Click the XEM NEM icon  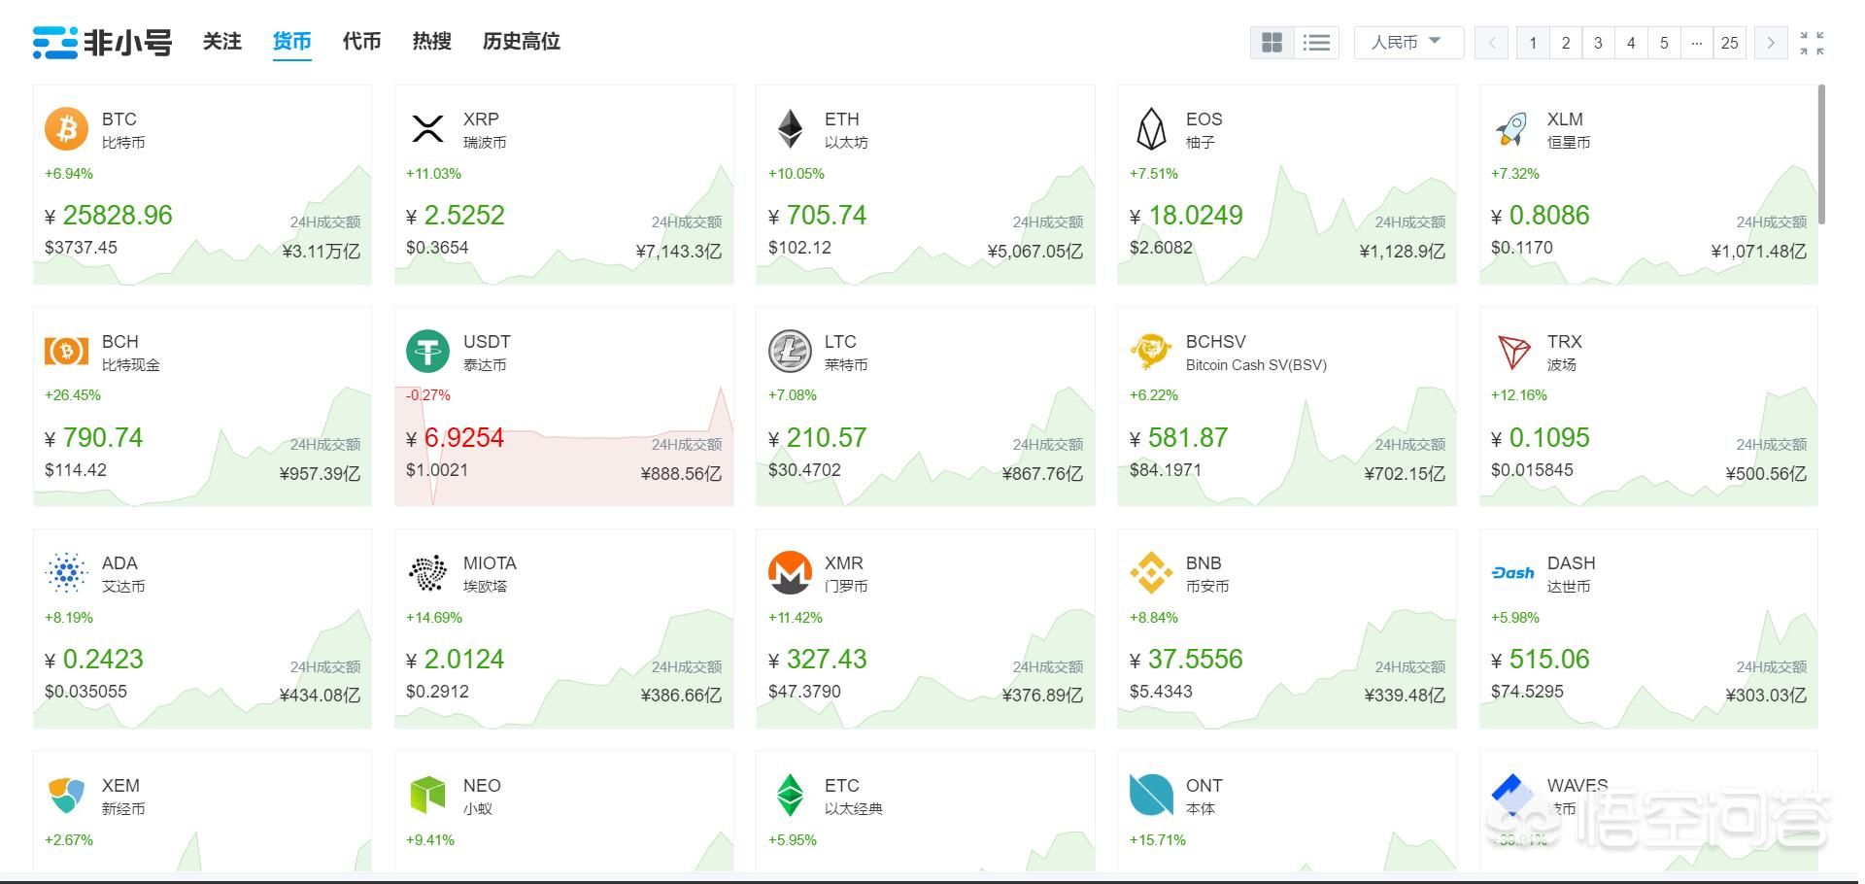66,795
